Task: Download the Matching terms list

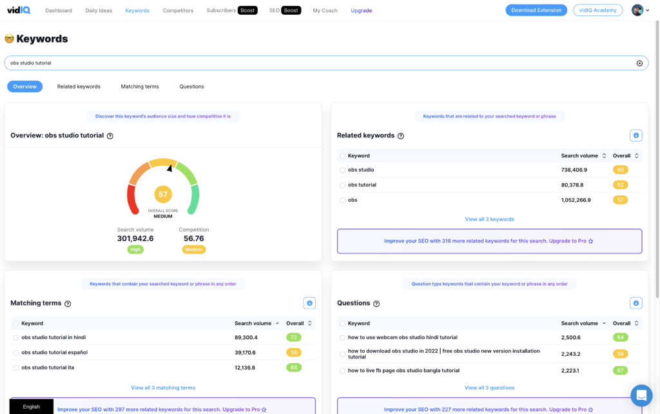Action: pos(309,303)
